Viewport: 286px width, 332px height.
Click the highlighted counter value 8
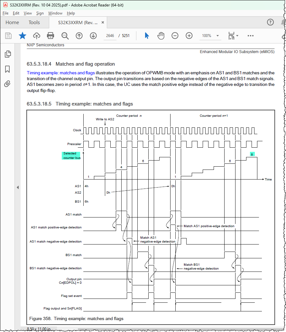click(x=252, y=154)
